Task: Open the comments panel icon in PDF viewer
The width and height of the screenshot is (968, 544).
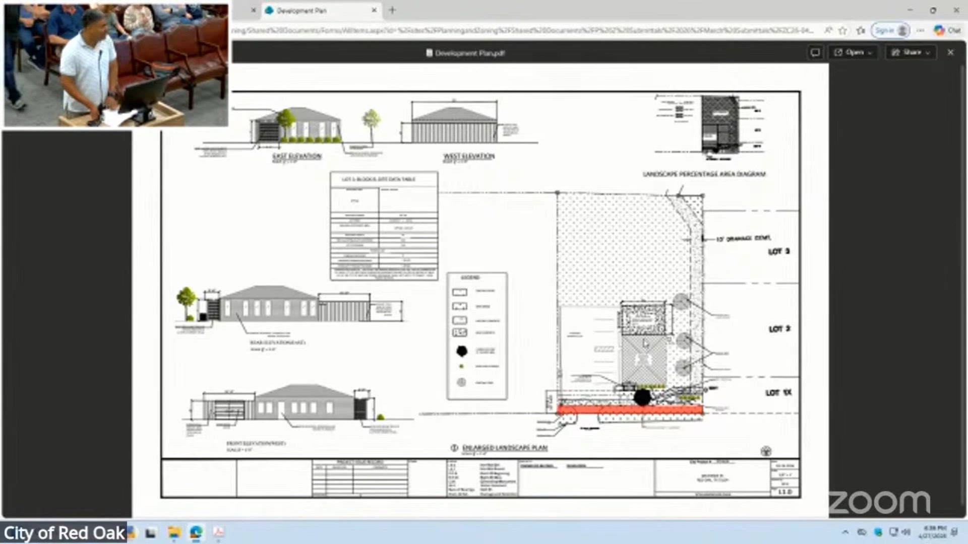Action: (815, 52)
